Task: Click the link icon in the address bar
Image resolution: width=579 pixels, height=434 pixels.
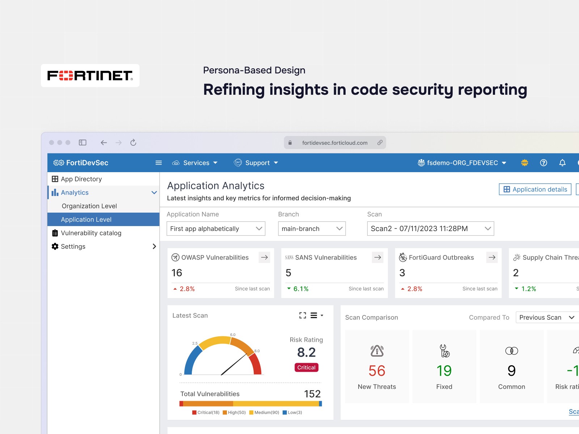Action: coord(380,142)
